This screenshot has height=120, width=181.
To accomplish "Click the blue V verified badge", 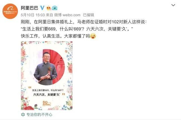I will tap(42, 8).
